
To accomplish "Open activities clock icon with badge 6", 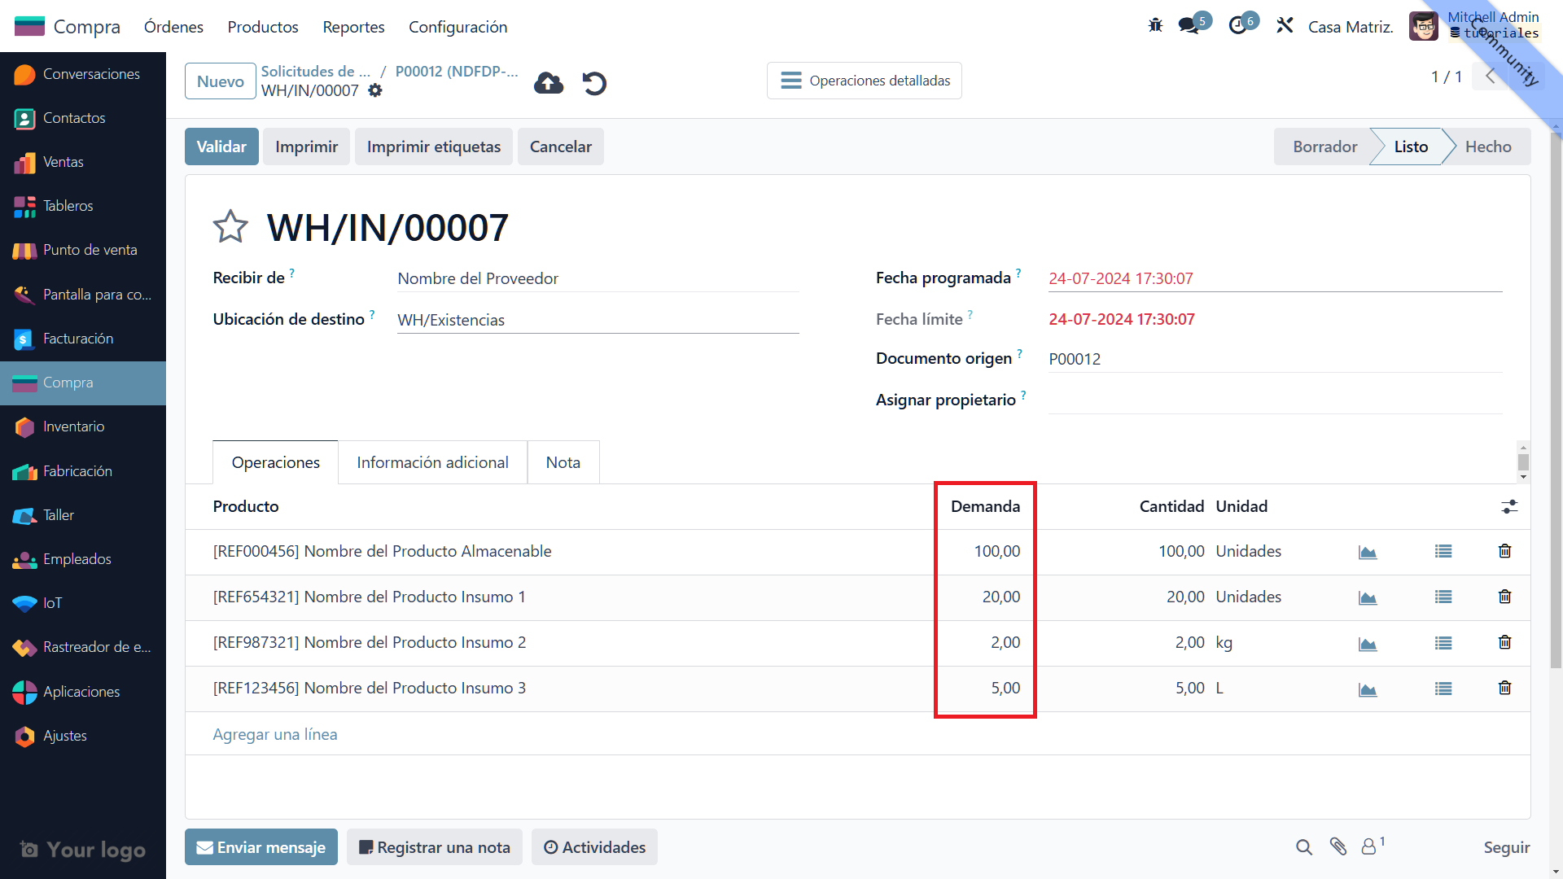I will tap(1238, 26).
